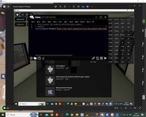Click Xeno eraser clear icon in the picture
The width and height of the screenshot is (146, 117).
pyautogui.click(x=43, y=58)
